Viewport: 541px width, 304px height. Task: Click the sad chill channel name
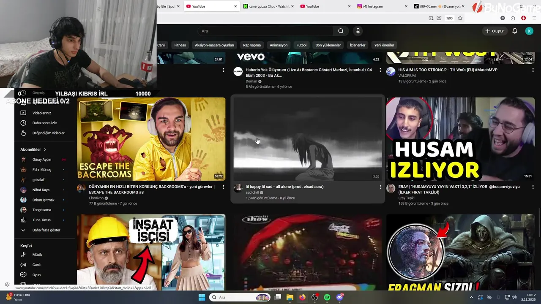(x=252, y=193)
